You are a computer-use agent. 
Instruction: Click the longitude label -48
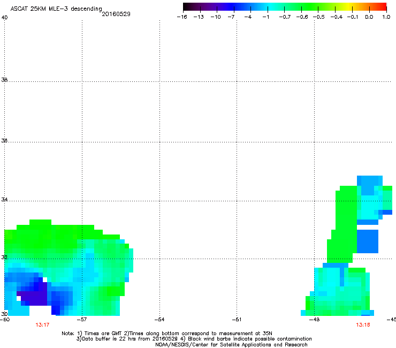(x=314, y=320)
